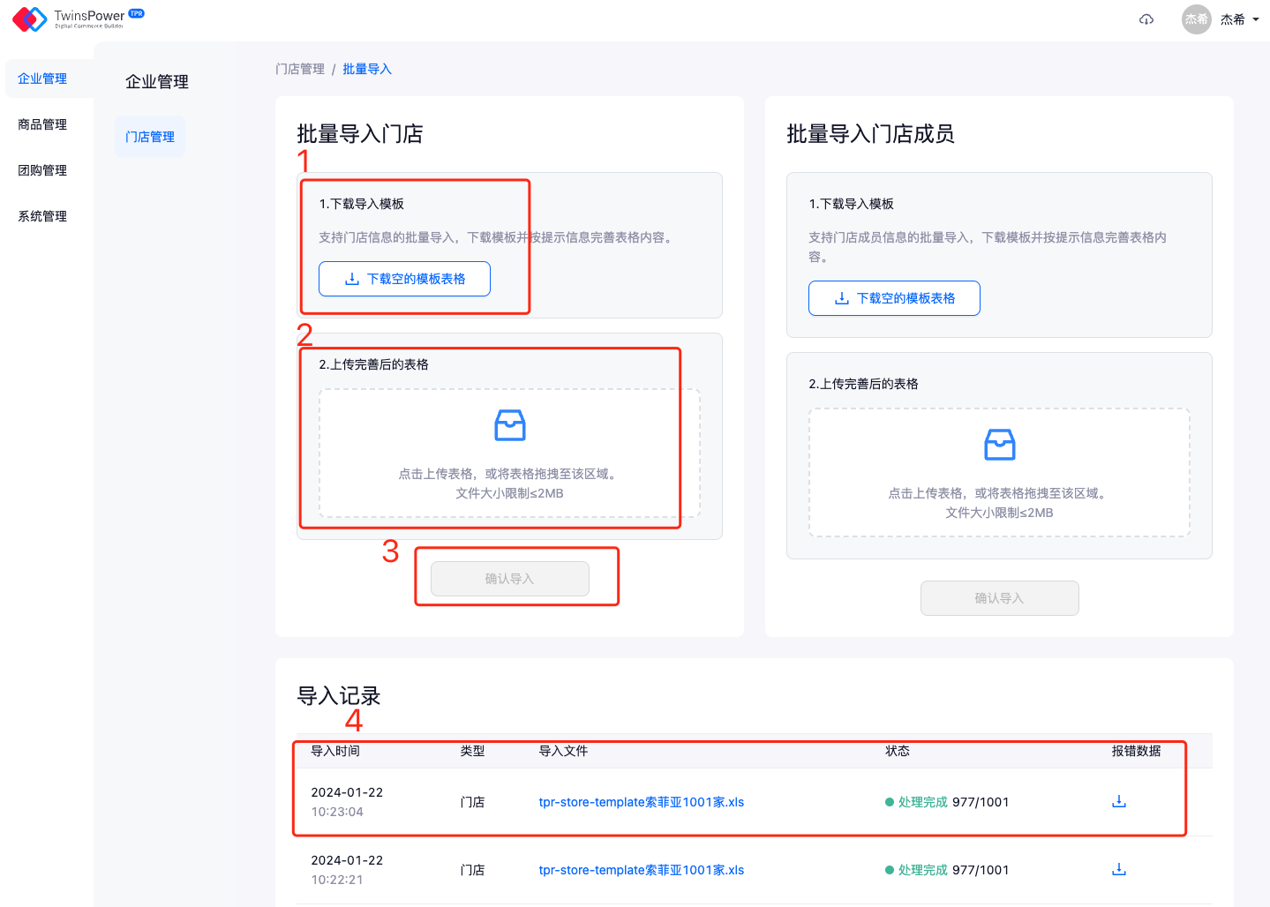Select 团购管理 in the sidebar
1270x907 pixels.
click(x=42, y=170)
